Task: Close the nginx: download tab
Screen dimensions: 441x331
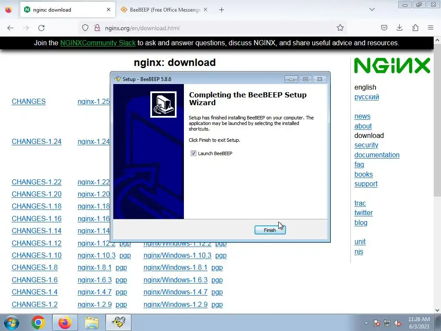Action: click(109, 10)
